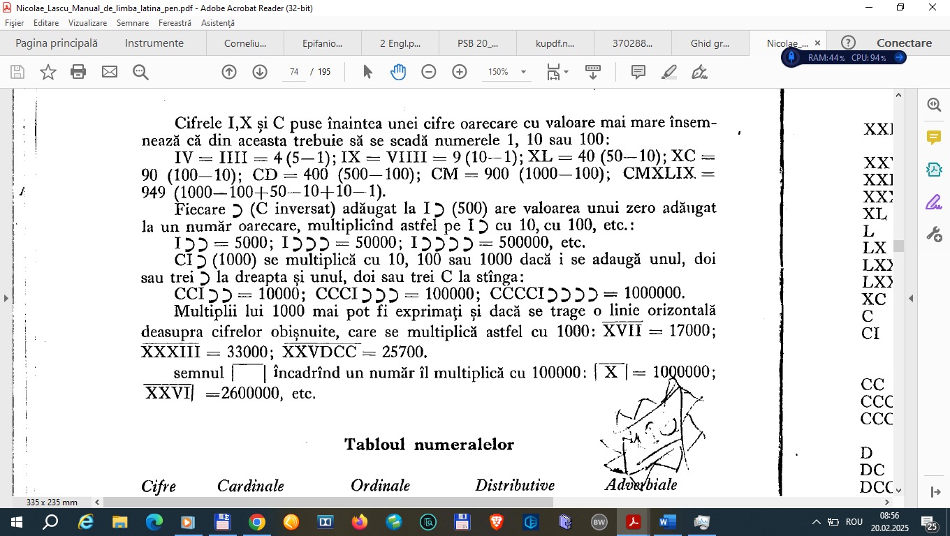Open Firefox from the taskbar

pyautogui.click(x=360, y=522)
